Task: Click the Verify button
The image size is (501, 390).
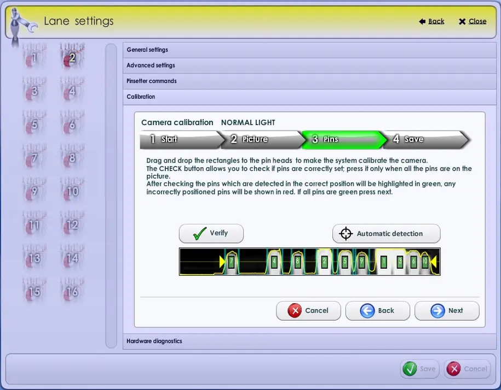Action: point(211,233)
